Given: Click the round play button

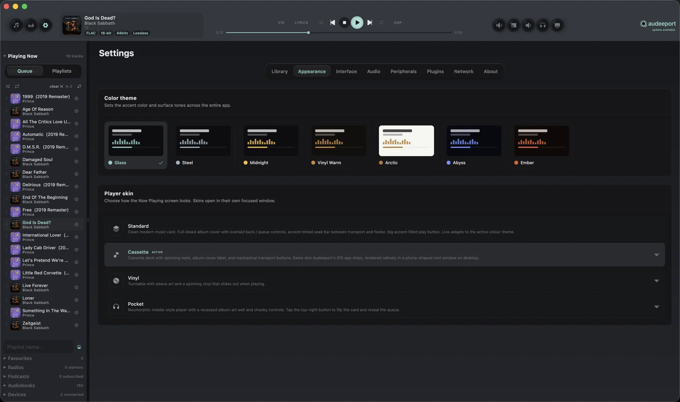Looking at the screenshot, I should [x=357, y=22].
